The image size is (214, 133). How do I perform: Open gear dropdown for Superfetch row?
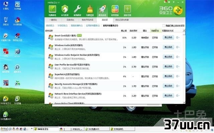pos(178,76)
